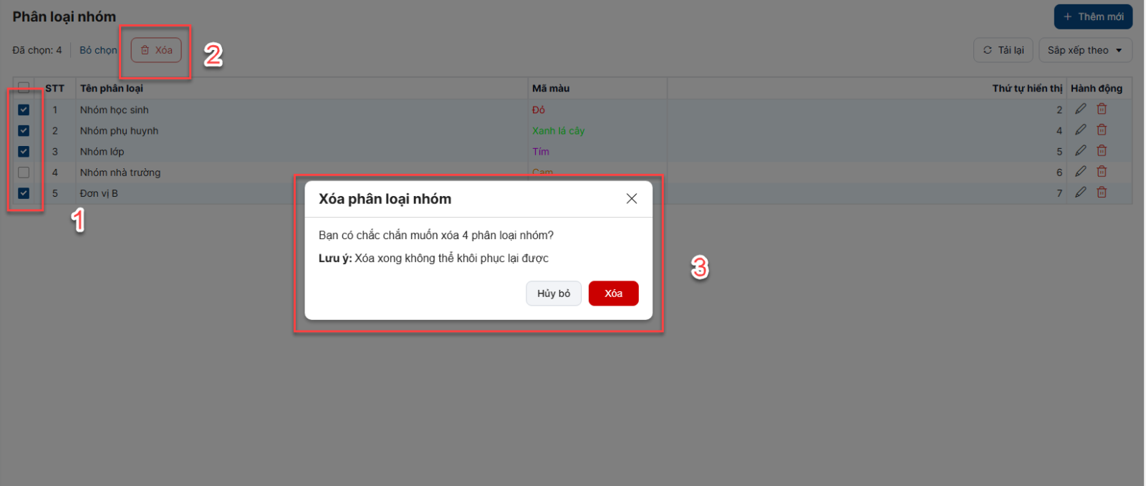
Task: Uncheck the Nhóm học sinh checkbox
Action: point(24,110)
